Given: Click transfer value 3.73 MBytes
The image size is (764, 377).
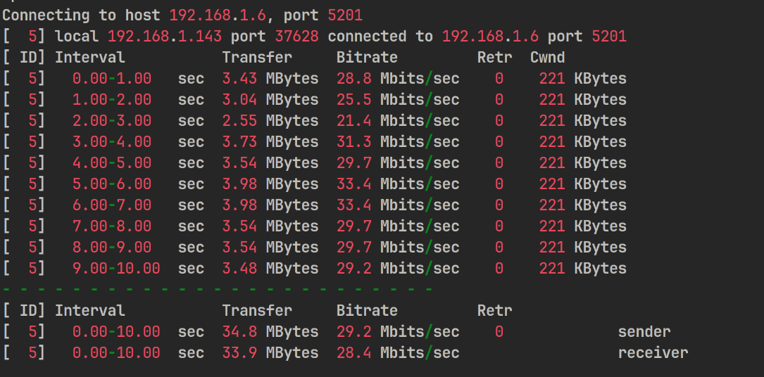Looking at the screenshot, I should tap(270, 142).
